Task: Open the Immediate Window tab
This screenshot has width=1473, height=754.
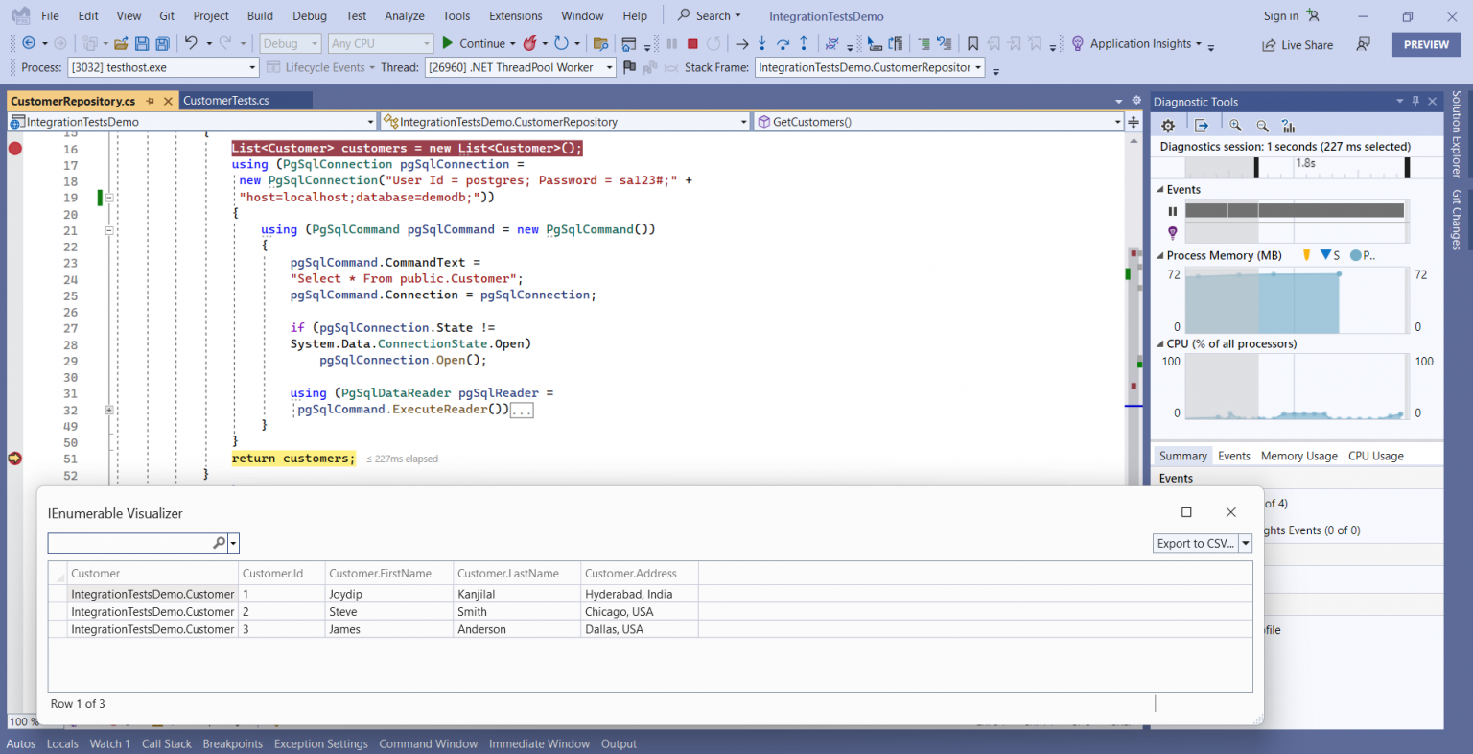Action: [539, 743]
